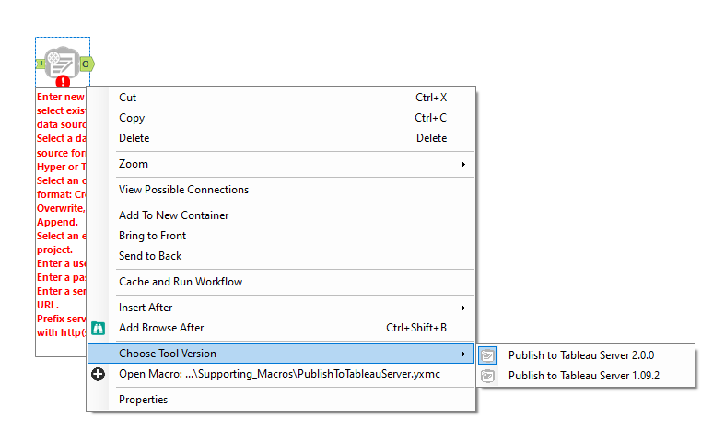Expand the Insert After submenu arrow
The height and width of the screenshot is (430, 713).
[x=463, y=308]
